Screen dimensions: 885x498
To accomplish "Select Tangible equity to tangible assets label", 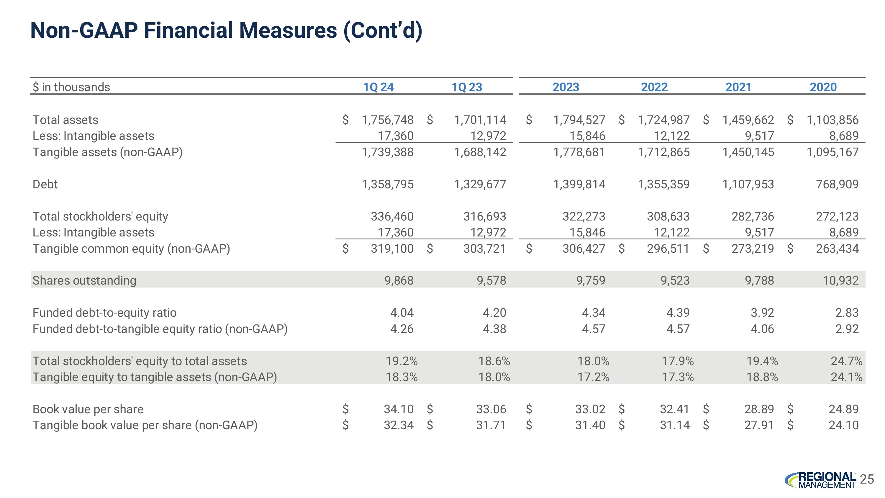I will coord(155,377).
